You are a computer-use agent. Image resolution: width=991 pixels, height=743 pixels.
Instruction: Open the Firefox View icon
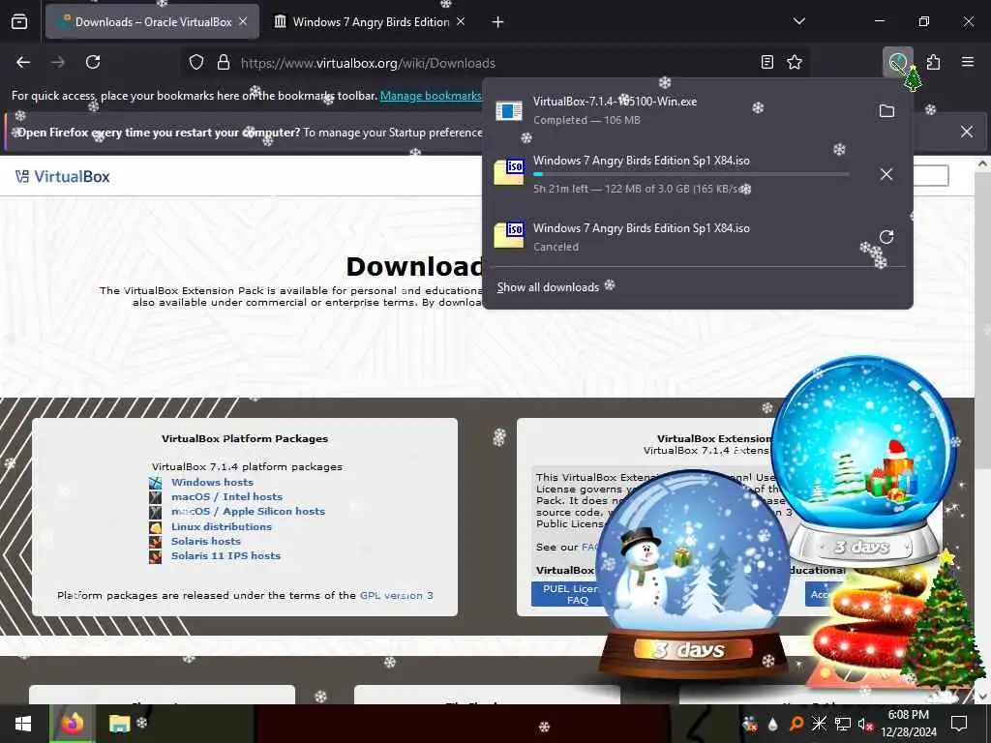point(19,21)
